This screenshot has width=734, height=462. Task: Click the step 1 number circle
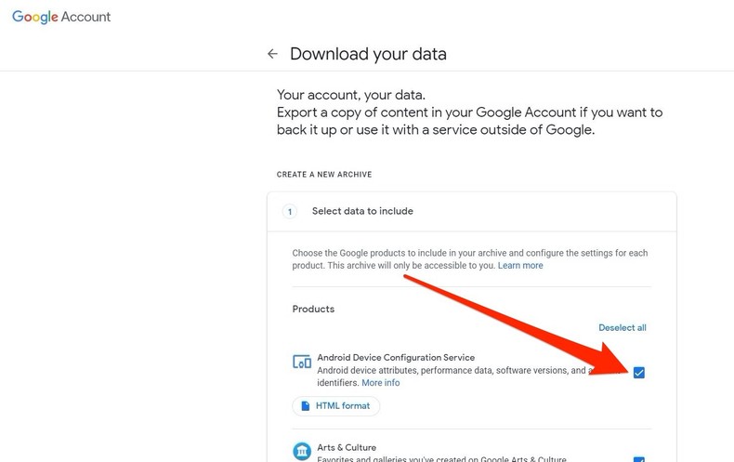click(289, 212)
